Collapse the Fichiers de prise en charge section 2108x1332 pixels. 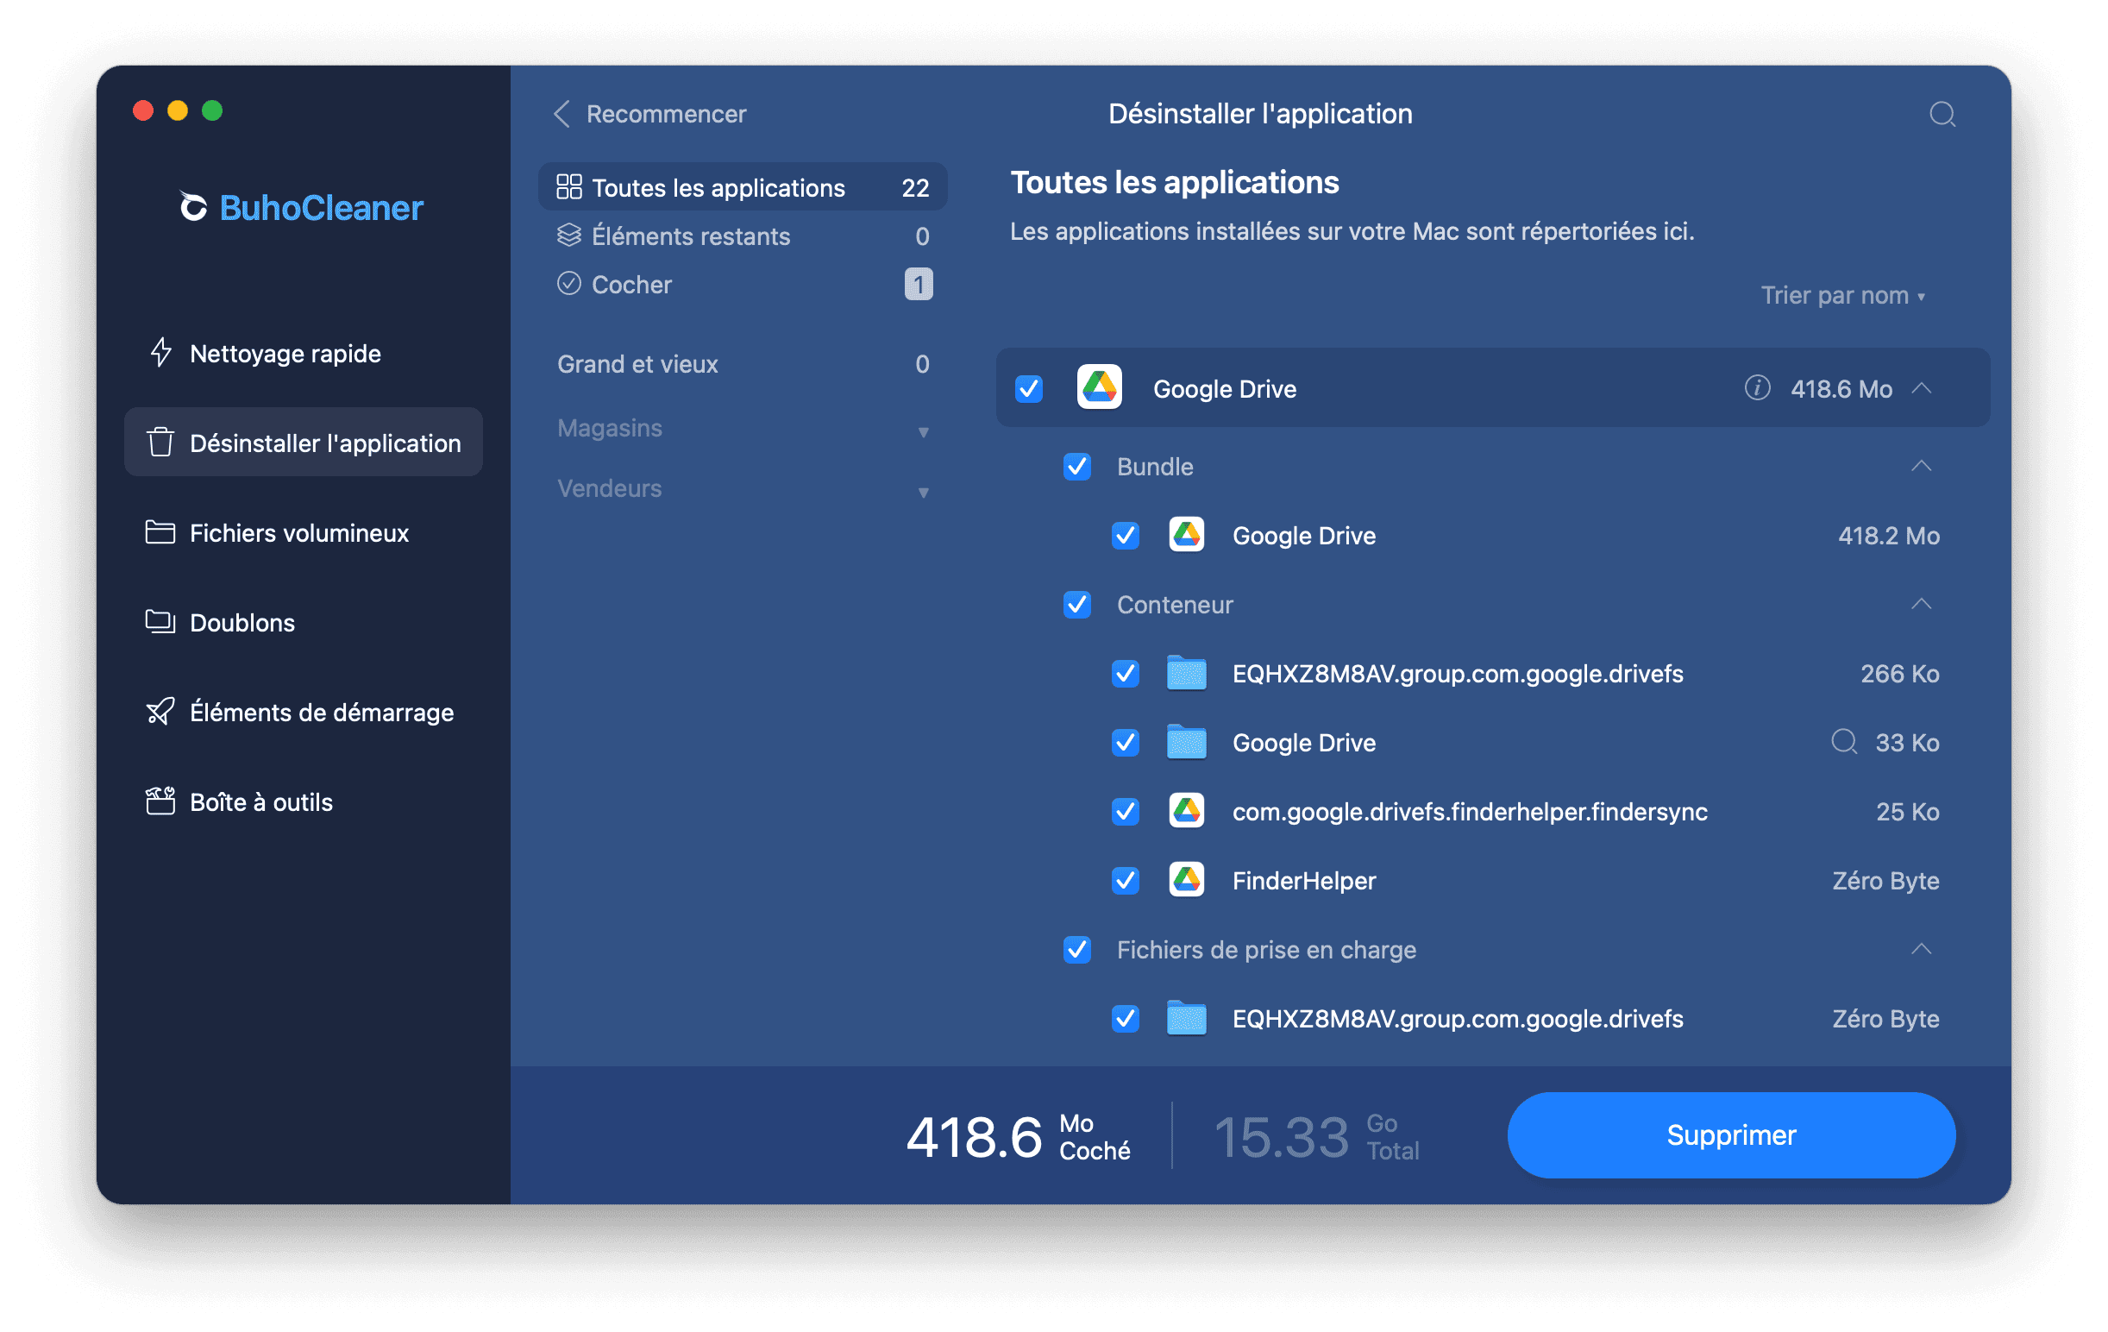click(x=1922, y=949)
